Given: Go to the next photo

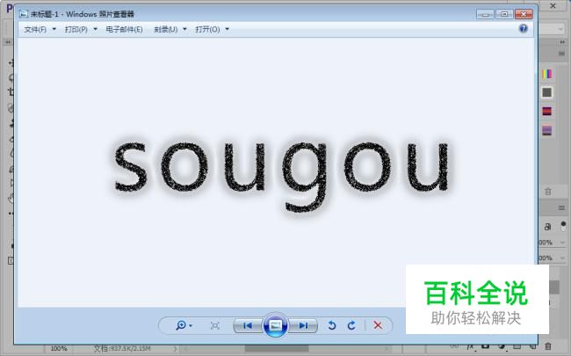Looking at the screenshot, I should [303, 325].
